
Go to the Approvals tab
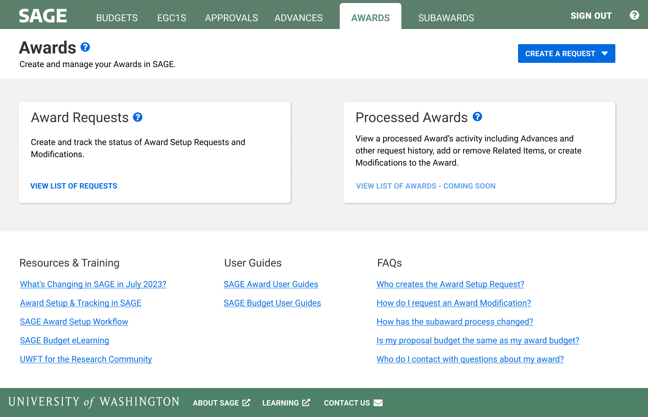[232, 18]
